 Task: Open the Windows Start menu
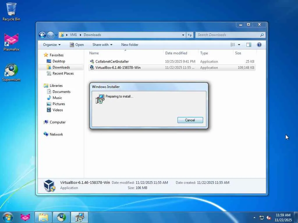click(8, 217)
